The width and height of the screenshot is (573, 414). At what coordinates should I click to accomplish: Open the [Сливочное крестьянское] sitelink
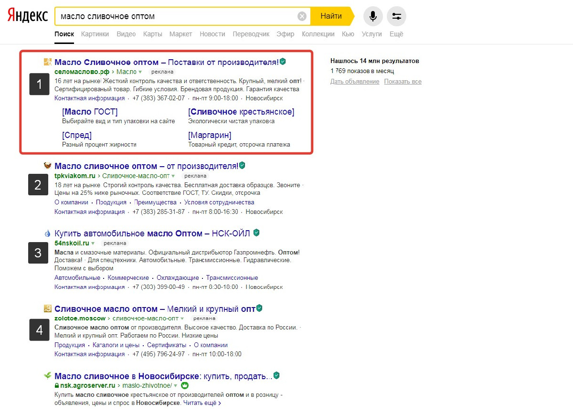(x=241, y=112)
